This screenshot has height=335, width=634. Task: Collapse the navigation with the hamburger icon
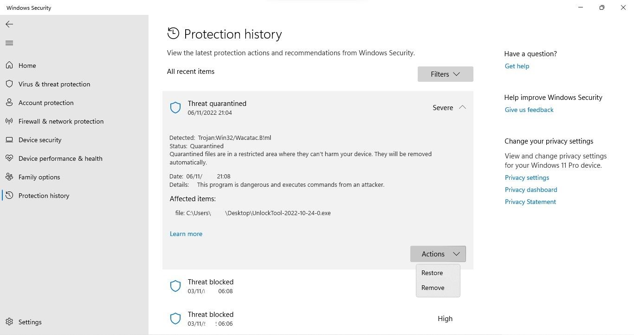pyautogui.click(x=9, y=43)
